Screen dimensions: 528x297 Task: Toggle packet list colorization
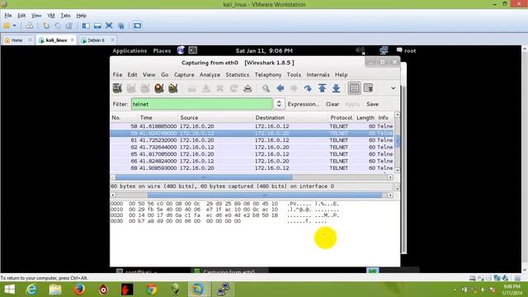coord(354,88)
